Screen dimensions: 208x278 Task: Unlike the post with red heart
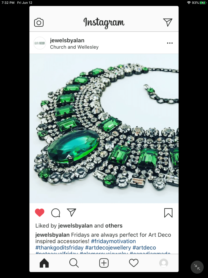click(40, 213)
